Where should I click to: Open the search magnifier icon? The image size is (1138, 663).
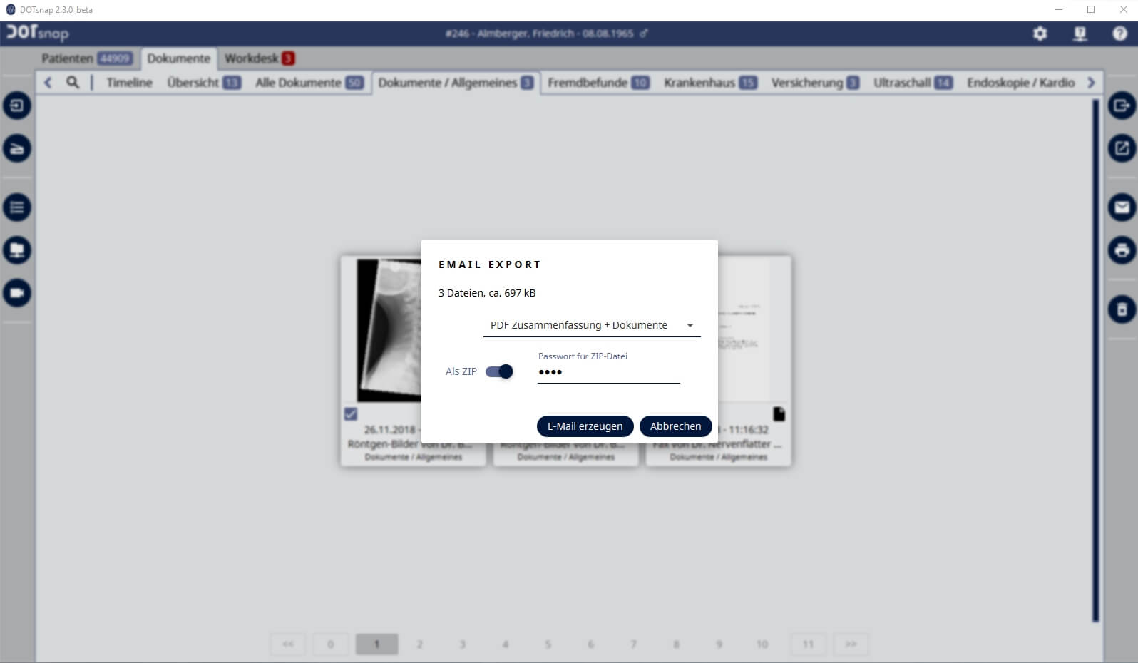coord(73,83)
